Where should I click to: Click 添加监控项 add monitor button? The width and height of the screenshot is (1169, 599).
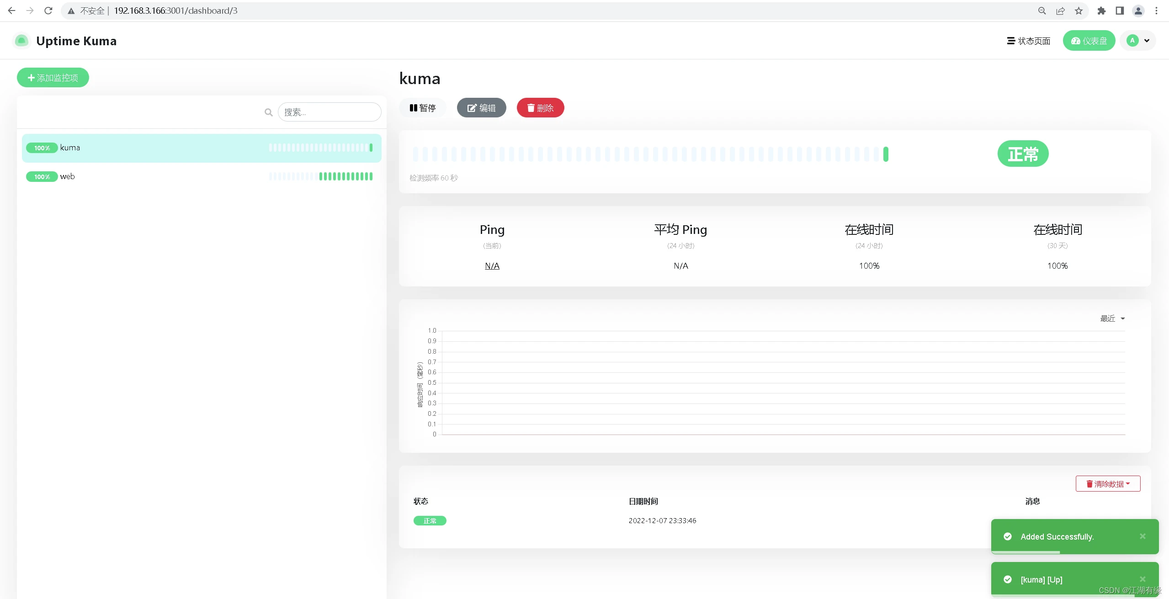[x=53, y=78]
